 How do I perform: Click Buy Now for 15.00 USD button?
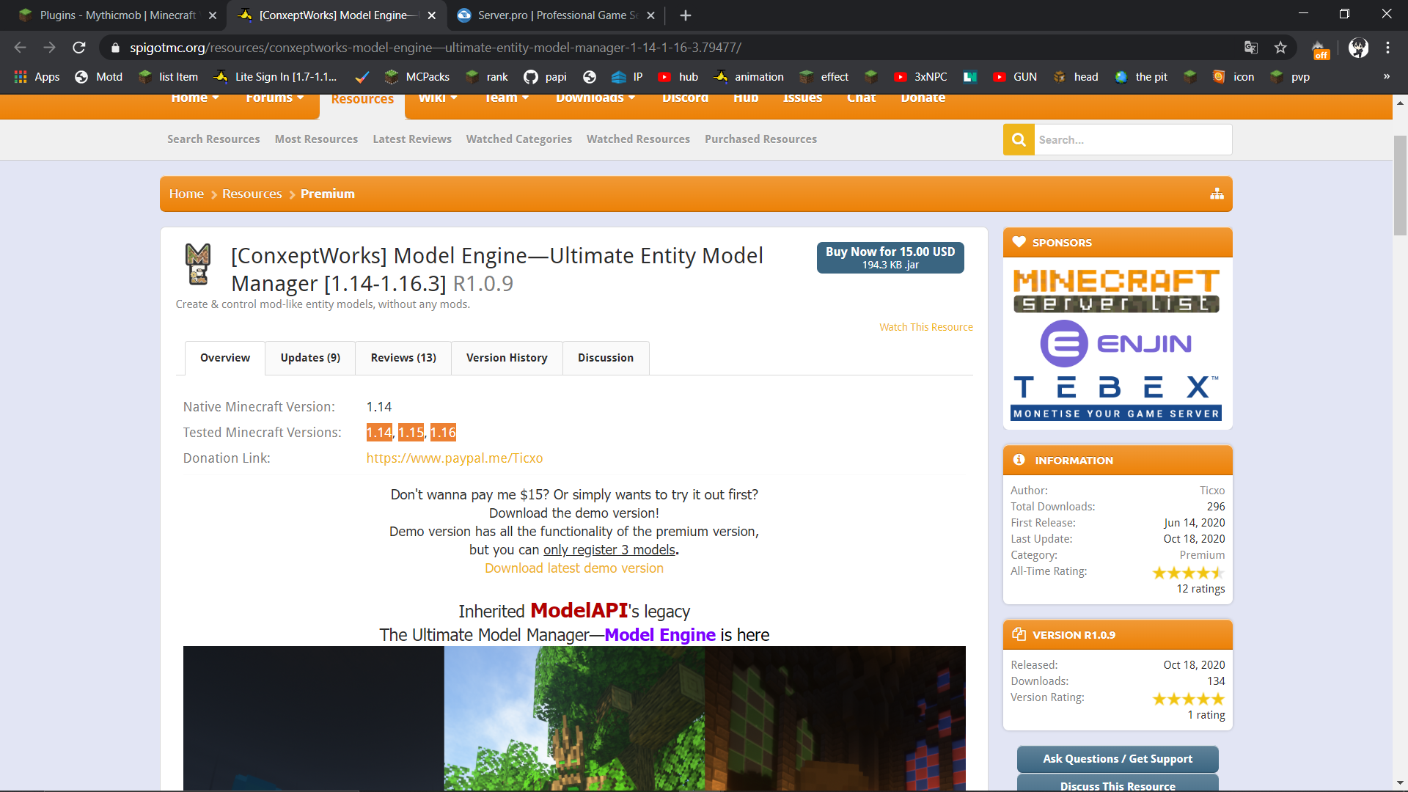(x=890, y=257)
